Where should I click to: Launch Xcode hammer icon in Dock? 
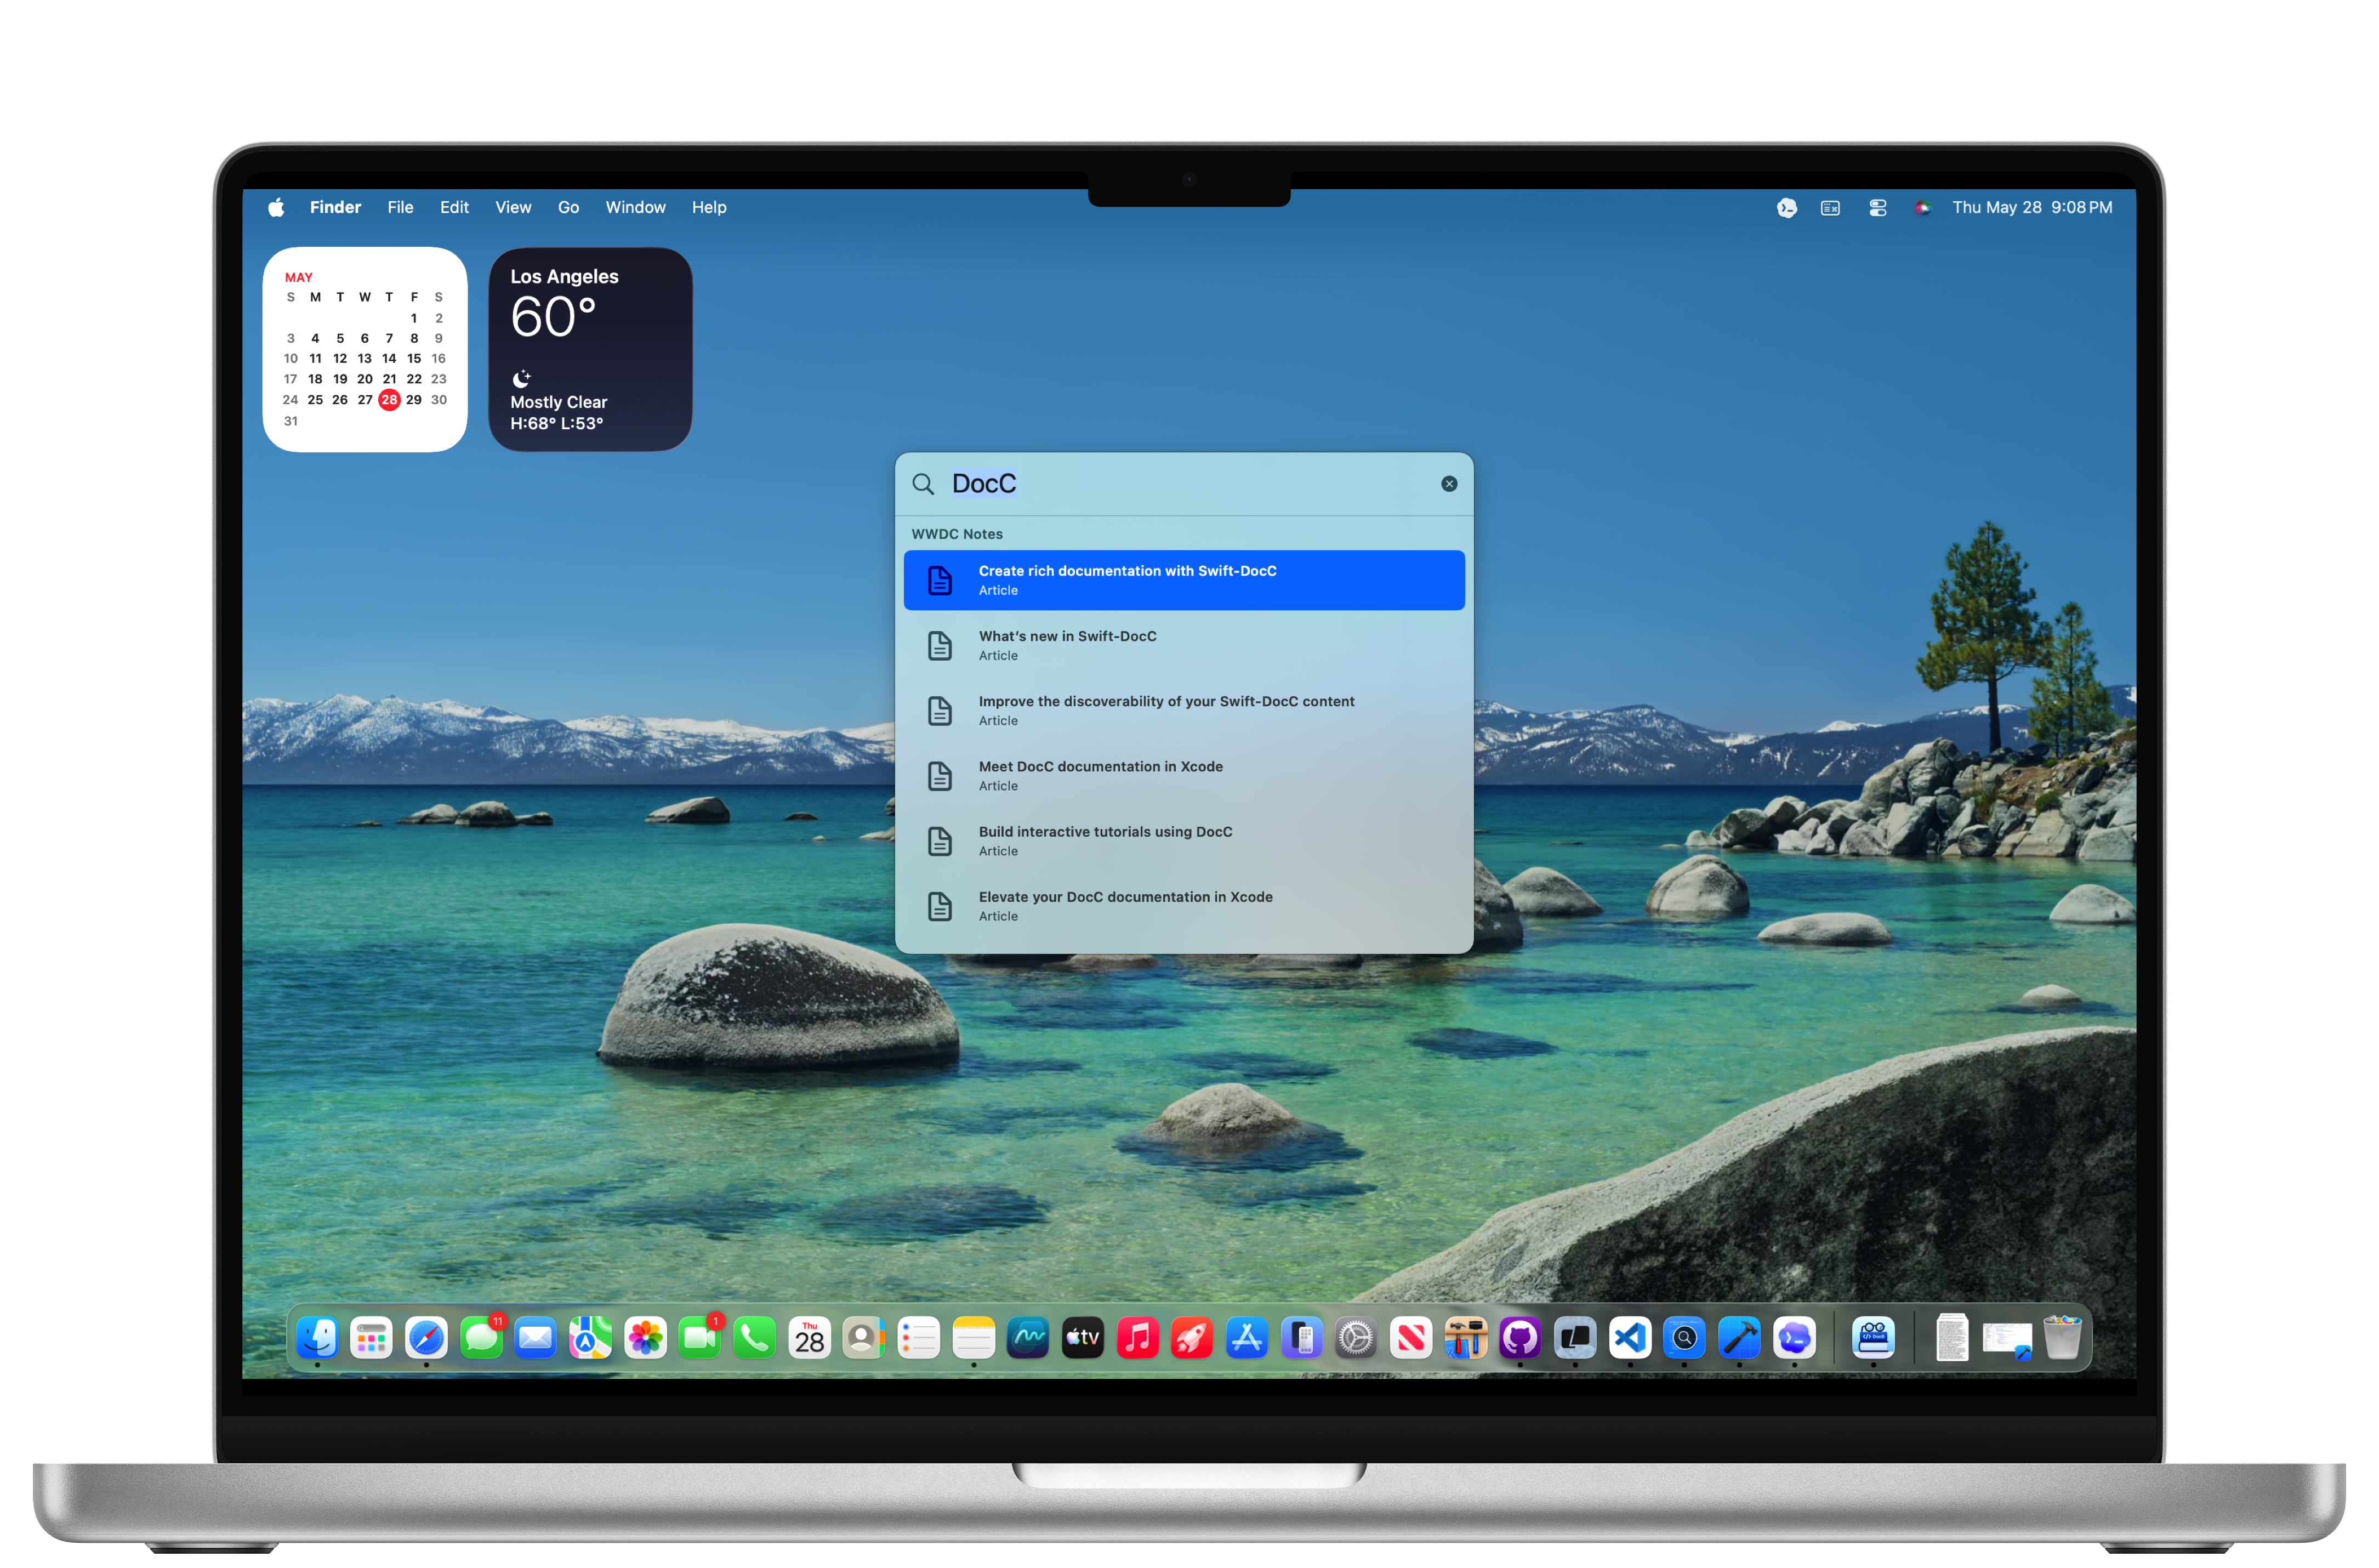(x=1738, y=1337)
